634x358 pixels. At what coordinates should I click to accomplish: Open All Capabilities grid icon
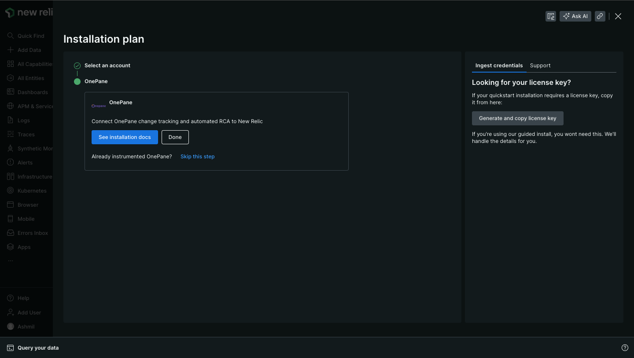tap(11, 64)
